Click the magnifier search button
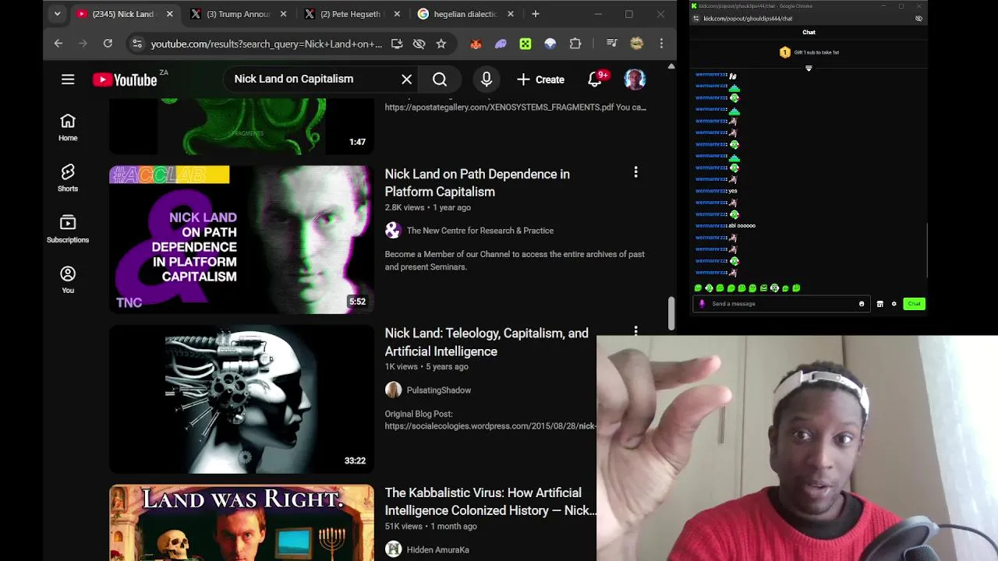This screenshot has height=561, width=998. tap(440, 79)
